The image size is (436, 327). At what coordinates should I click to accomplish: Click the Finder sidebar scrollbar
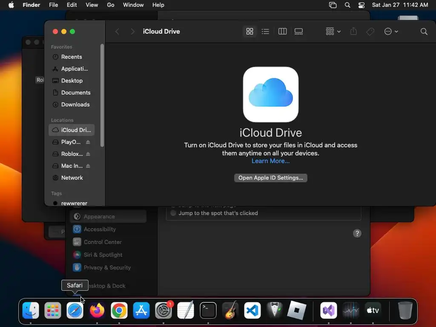[x=102, y=95]
